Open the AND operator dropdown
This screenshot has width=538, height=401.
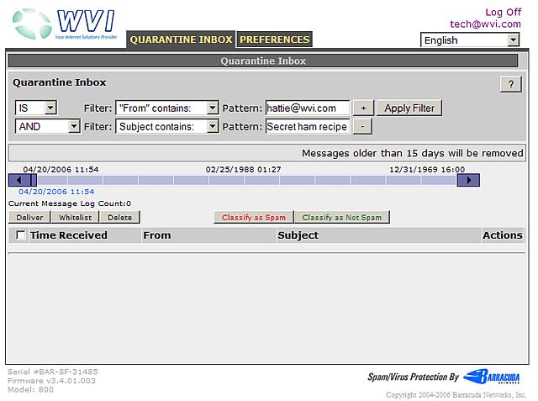pos(48,127)
